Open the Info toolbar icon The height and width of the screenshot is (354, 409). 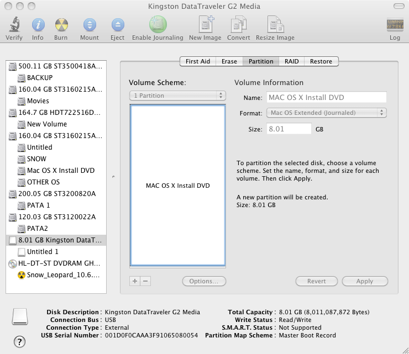pyautogui.click(x=38, y=25)
